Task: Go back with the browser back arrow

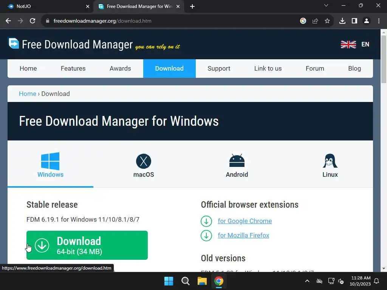Action: pyautogui.click(x=8, y=21)
